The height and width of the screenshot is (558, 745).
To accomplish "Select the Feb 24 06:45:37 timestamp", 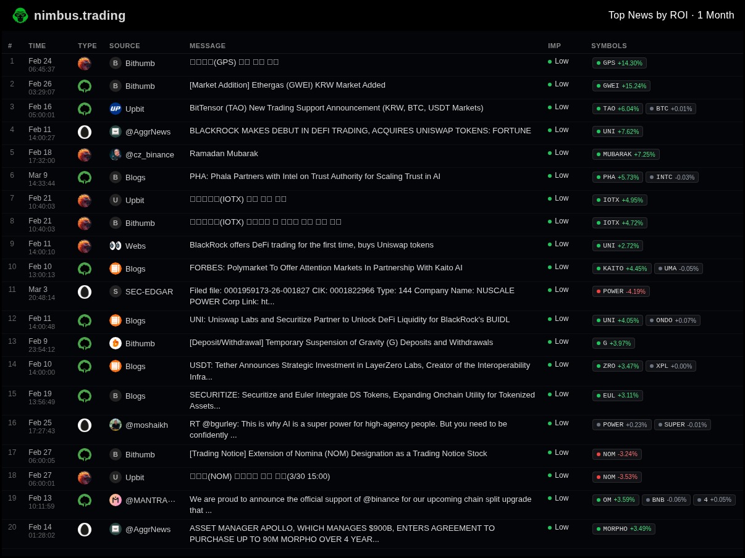I will [41, 65].
